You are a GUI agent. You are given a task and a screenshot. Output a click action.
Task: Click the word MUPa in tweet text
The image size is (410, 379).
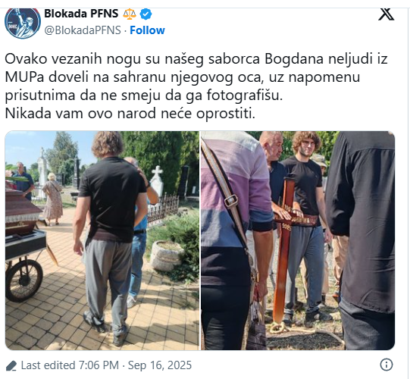24,77
